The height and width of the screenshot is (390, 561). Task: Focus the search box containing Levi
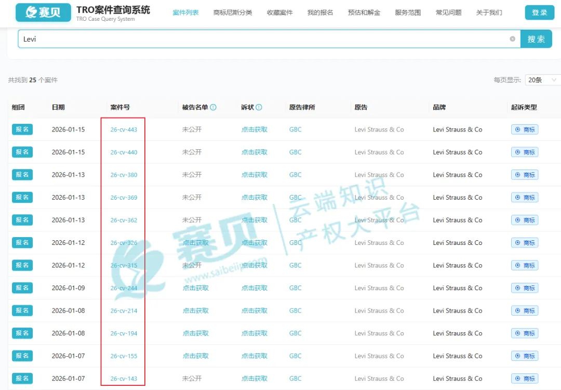260,39
